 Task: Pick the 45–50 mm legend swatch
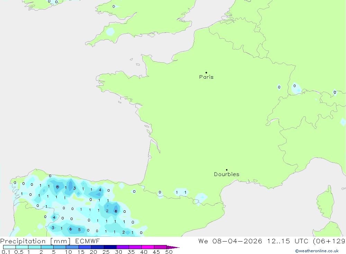161,247
